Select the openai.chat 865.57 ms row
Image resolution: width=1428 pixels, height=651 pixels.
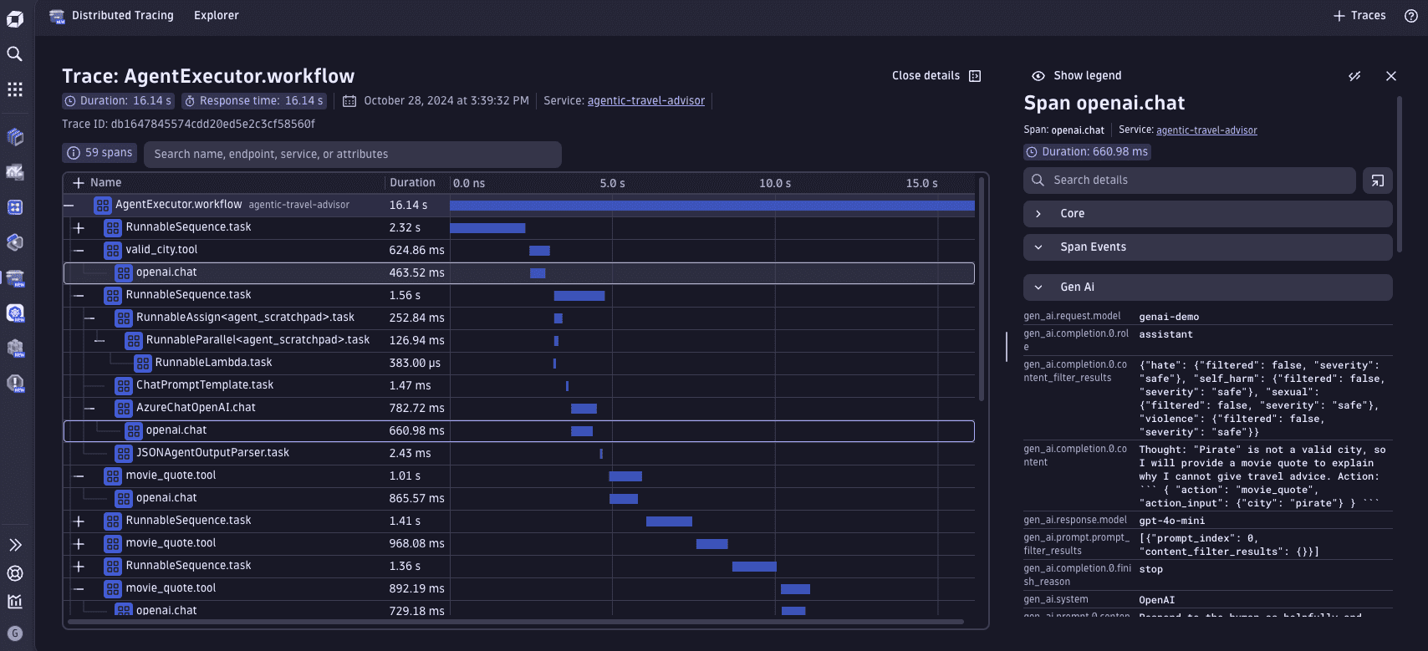click(x=518, y=498)
